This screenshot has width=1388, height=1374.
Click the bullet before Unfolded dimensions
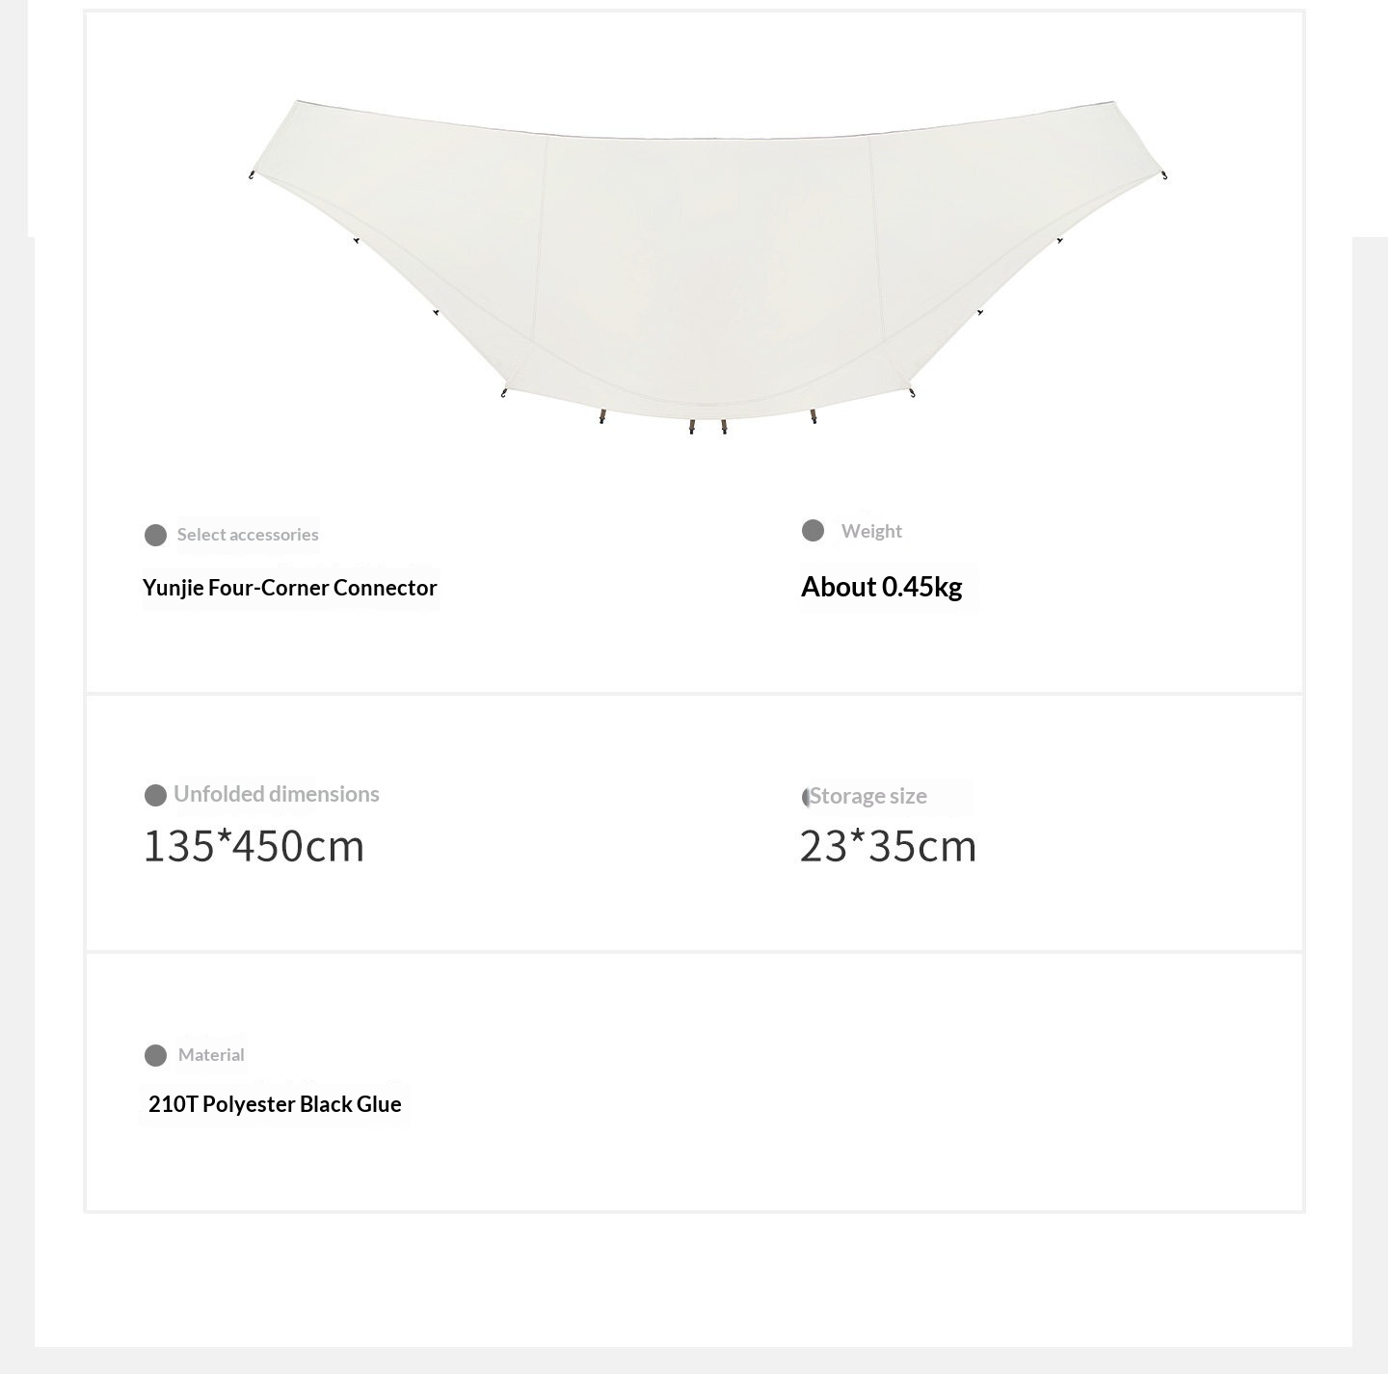[x=155, y=795]
